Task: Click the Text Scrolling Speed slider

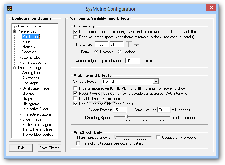Action: pos(142,118)
